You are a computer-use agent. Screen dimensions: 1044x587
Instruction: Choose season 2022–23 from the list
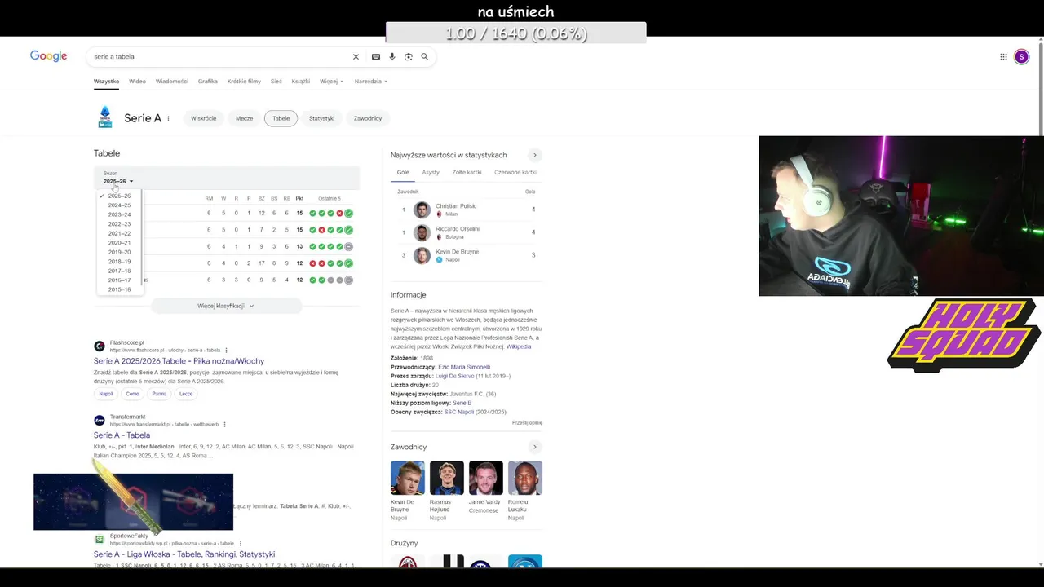(119, 224)
